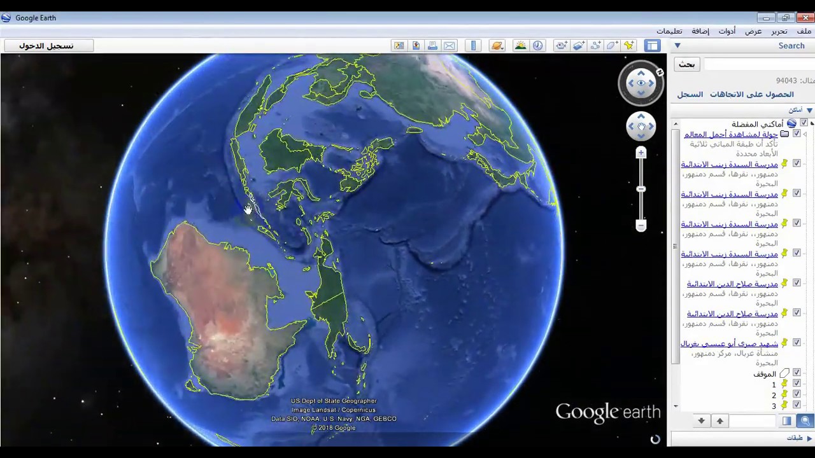Click the places opacity slider toggle icon
Viewport: 815px width, 458px height.
point(787,420)
